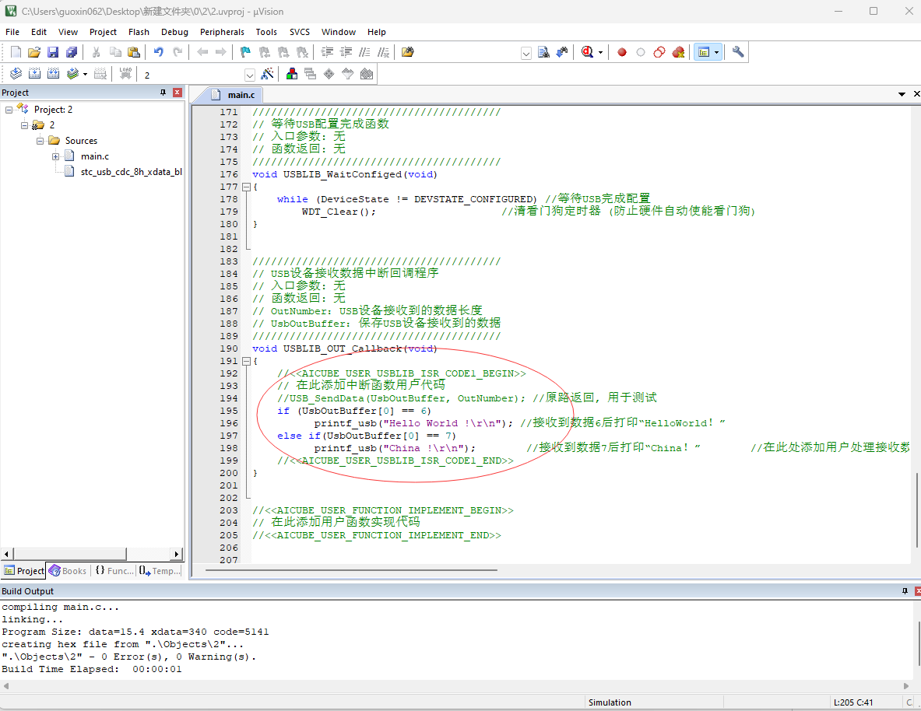
Task: Open the Peripherals menu
Action: pos(222,32)
